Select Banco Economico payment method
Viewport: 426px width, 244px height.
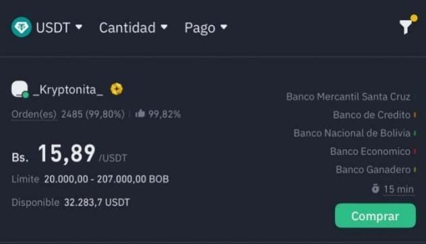pos(370,152)
